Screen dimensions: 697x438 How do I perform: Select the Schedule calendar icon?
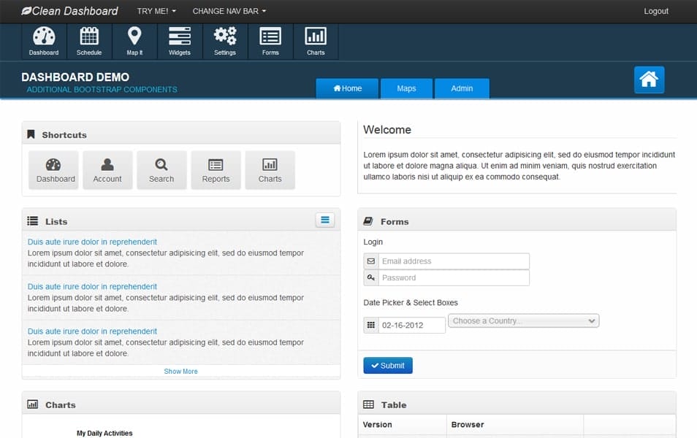(x=89, y=40)
